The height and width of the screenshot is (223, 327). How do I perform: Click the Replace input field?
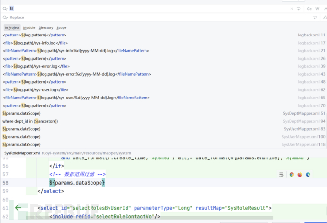tap(142, 18)
